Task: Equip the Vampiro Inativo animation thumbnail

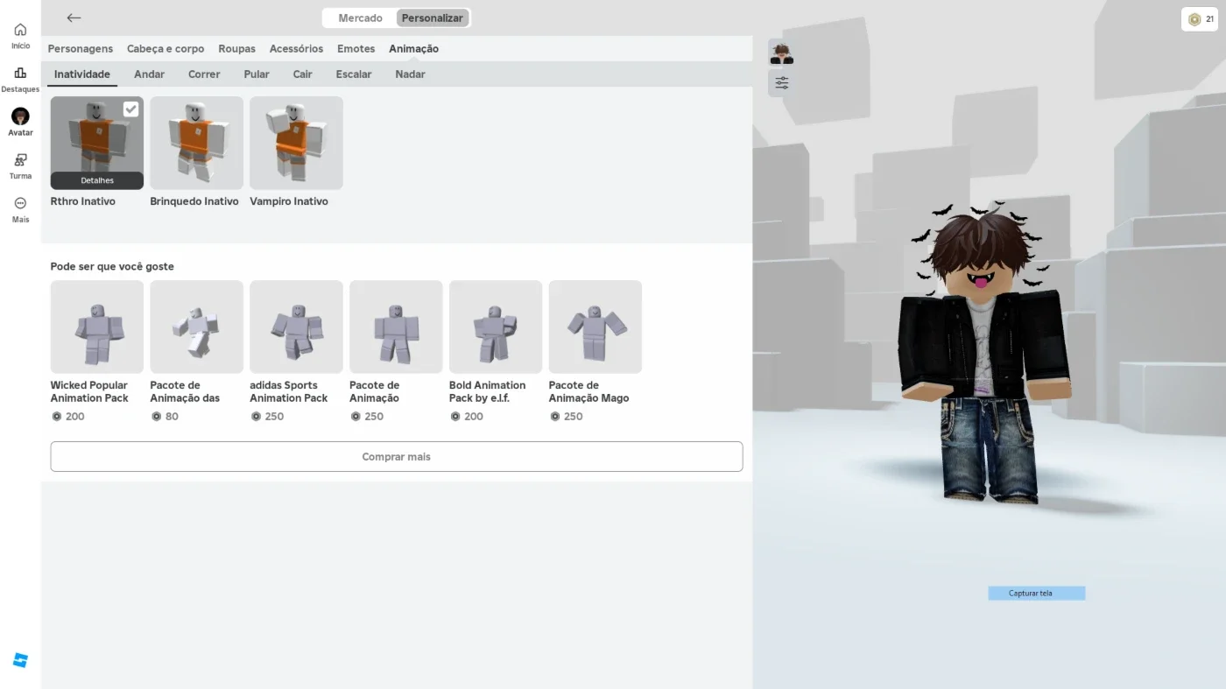Action: pos(296,143)
